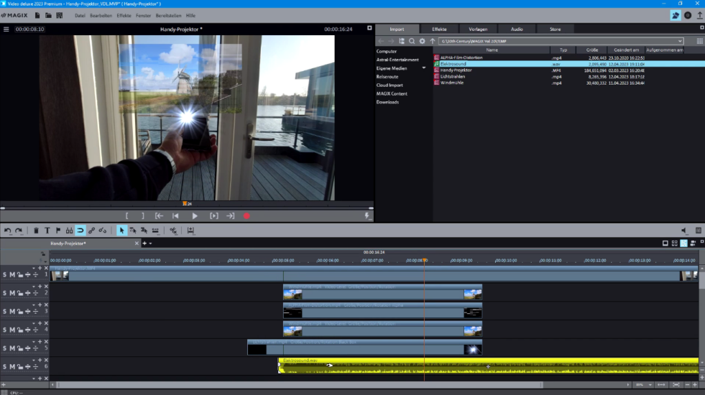Screen dimensions: 705x395
Task: Change Media Pool list view mode
Action: (x=699, y=41)
